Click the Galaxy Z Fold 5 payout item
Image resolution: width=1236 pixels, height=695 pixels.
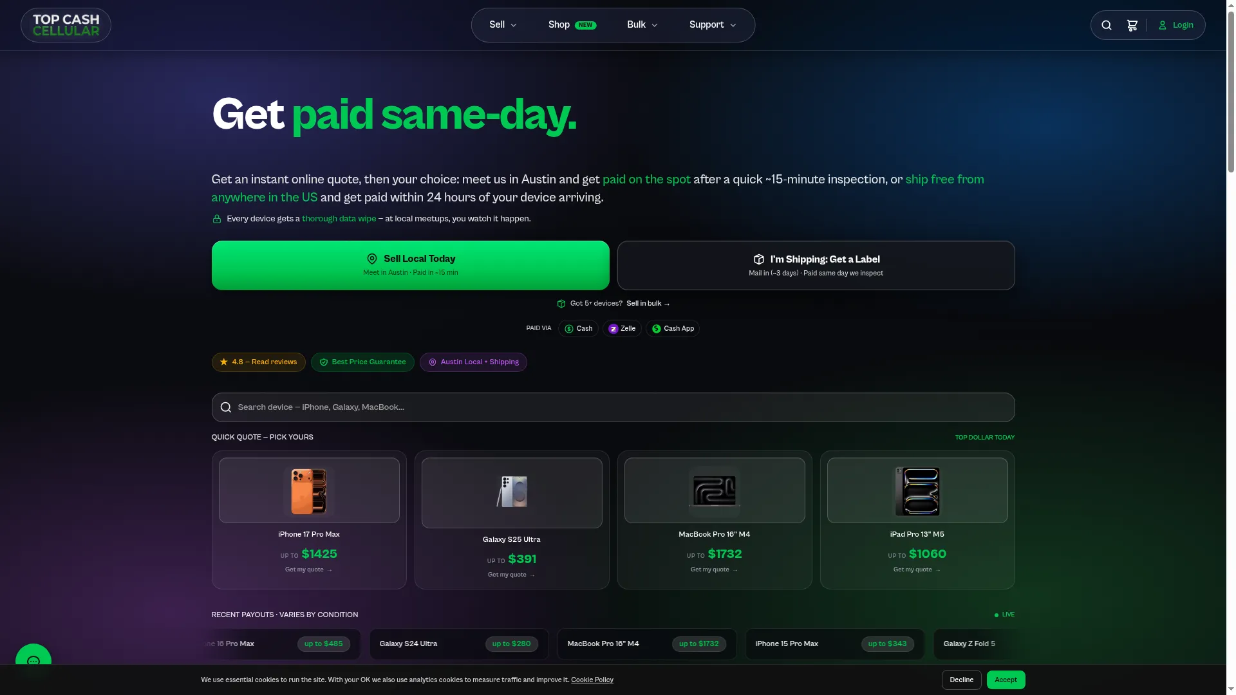pos(974,644)
